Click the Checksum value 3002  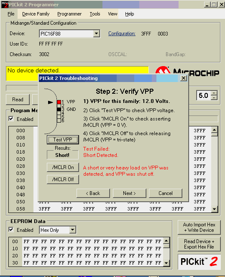pyautogui.click(x=44, y=54)
